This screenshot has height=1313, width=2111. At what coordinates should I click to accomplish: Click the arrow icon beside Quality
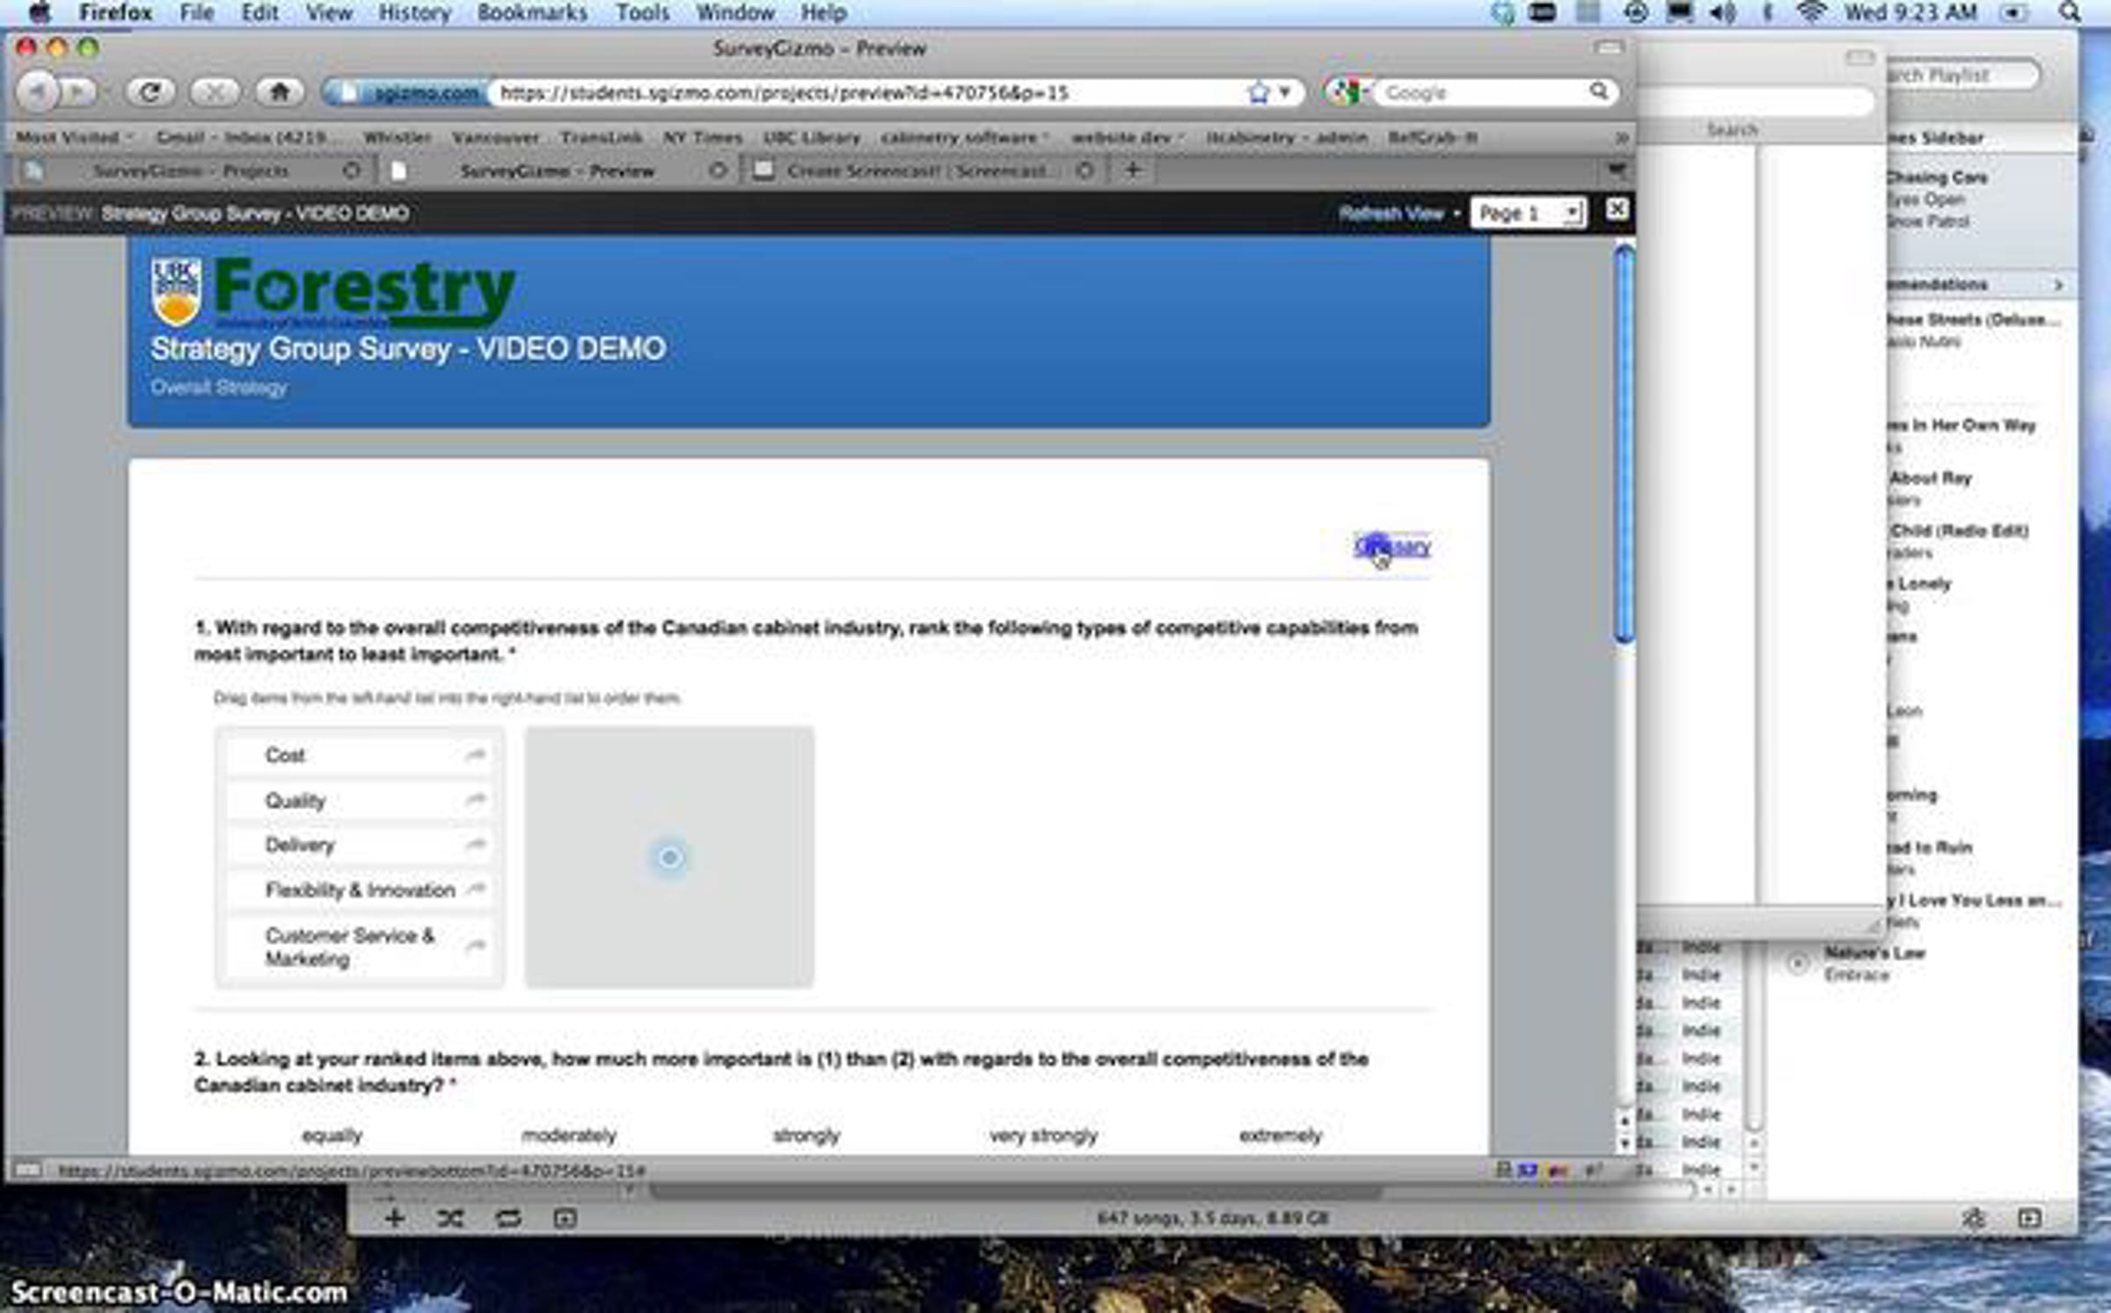coord(475,799)
